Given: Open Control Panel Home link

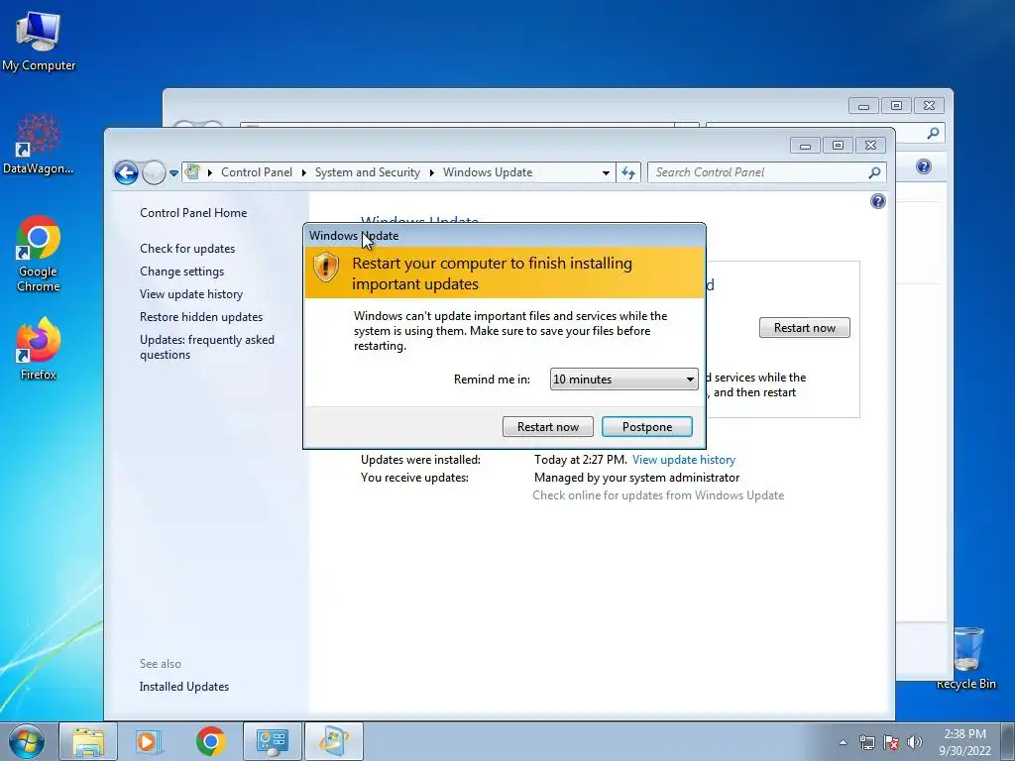Looking at the screenshot, I should point(193,213).
